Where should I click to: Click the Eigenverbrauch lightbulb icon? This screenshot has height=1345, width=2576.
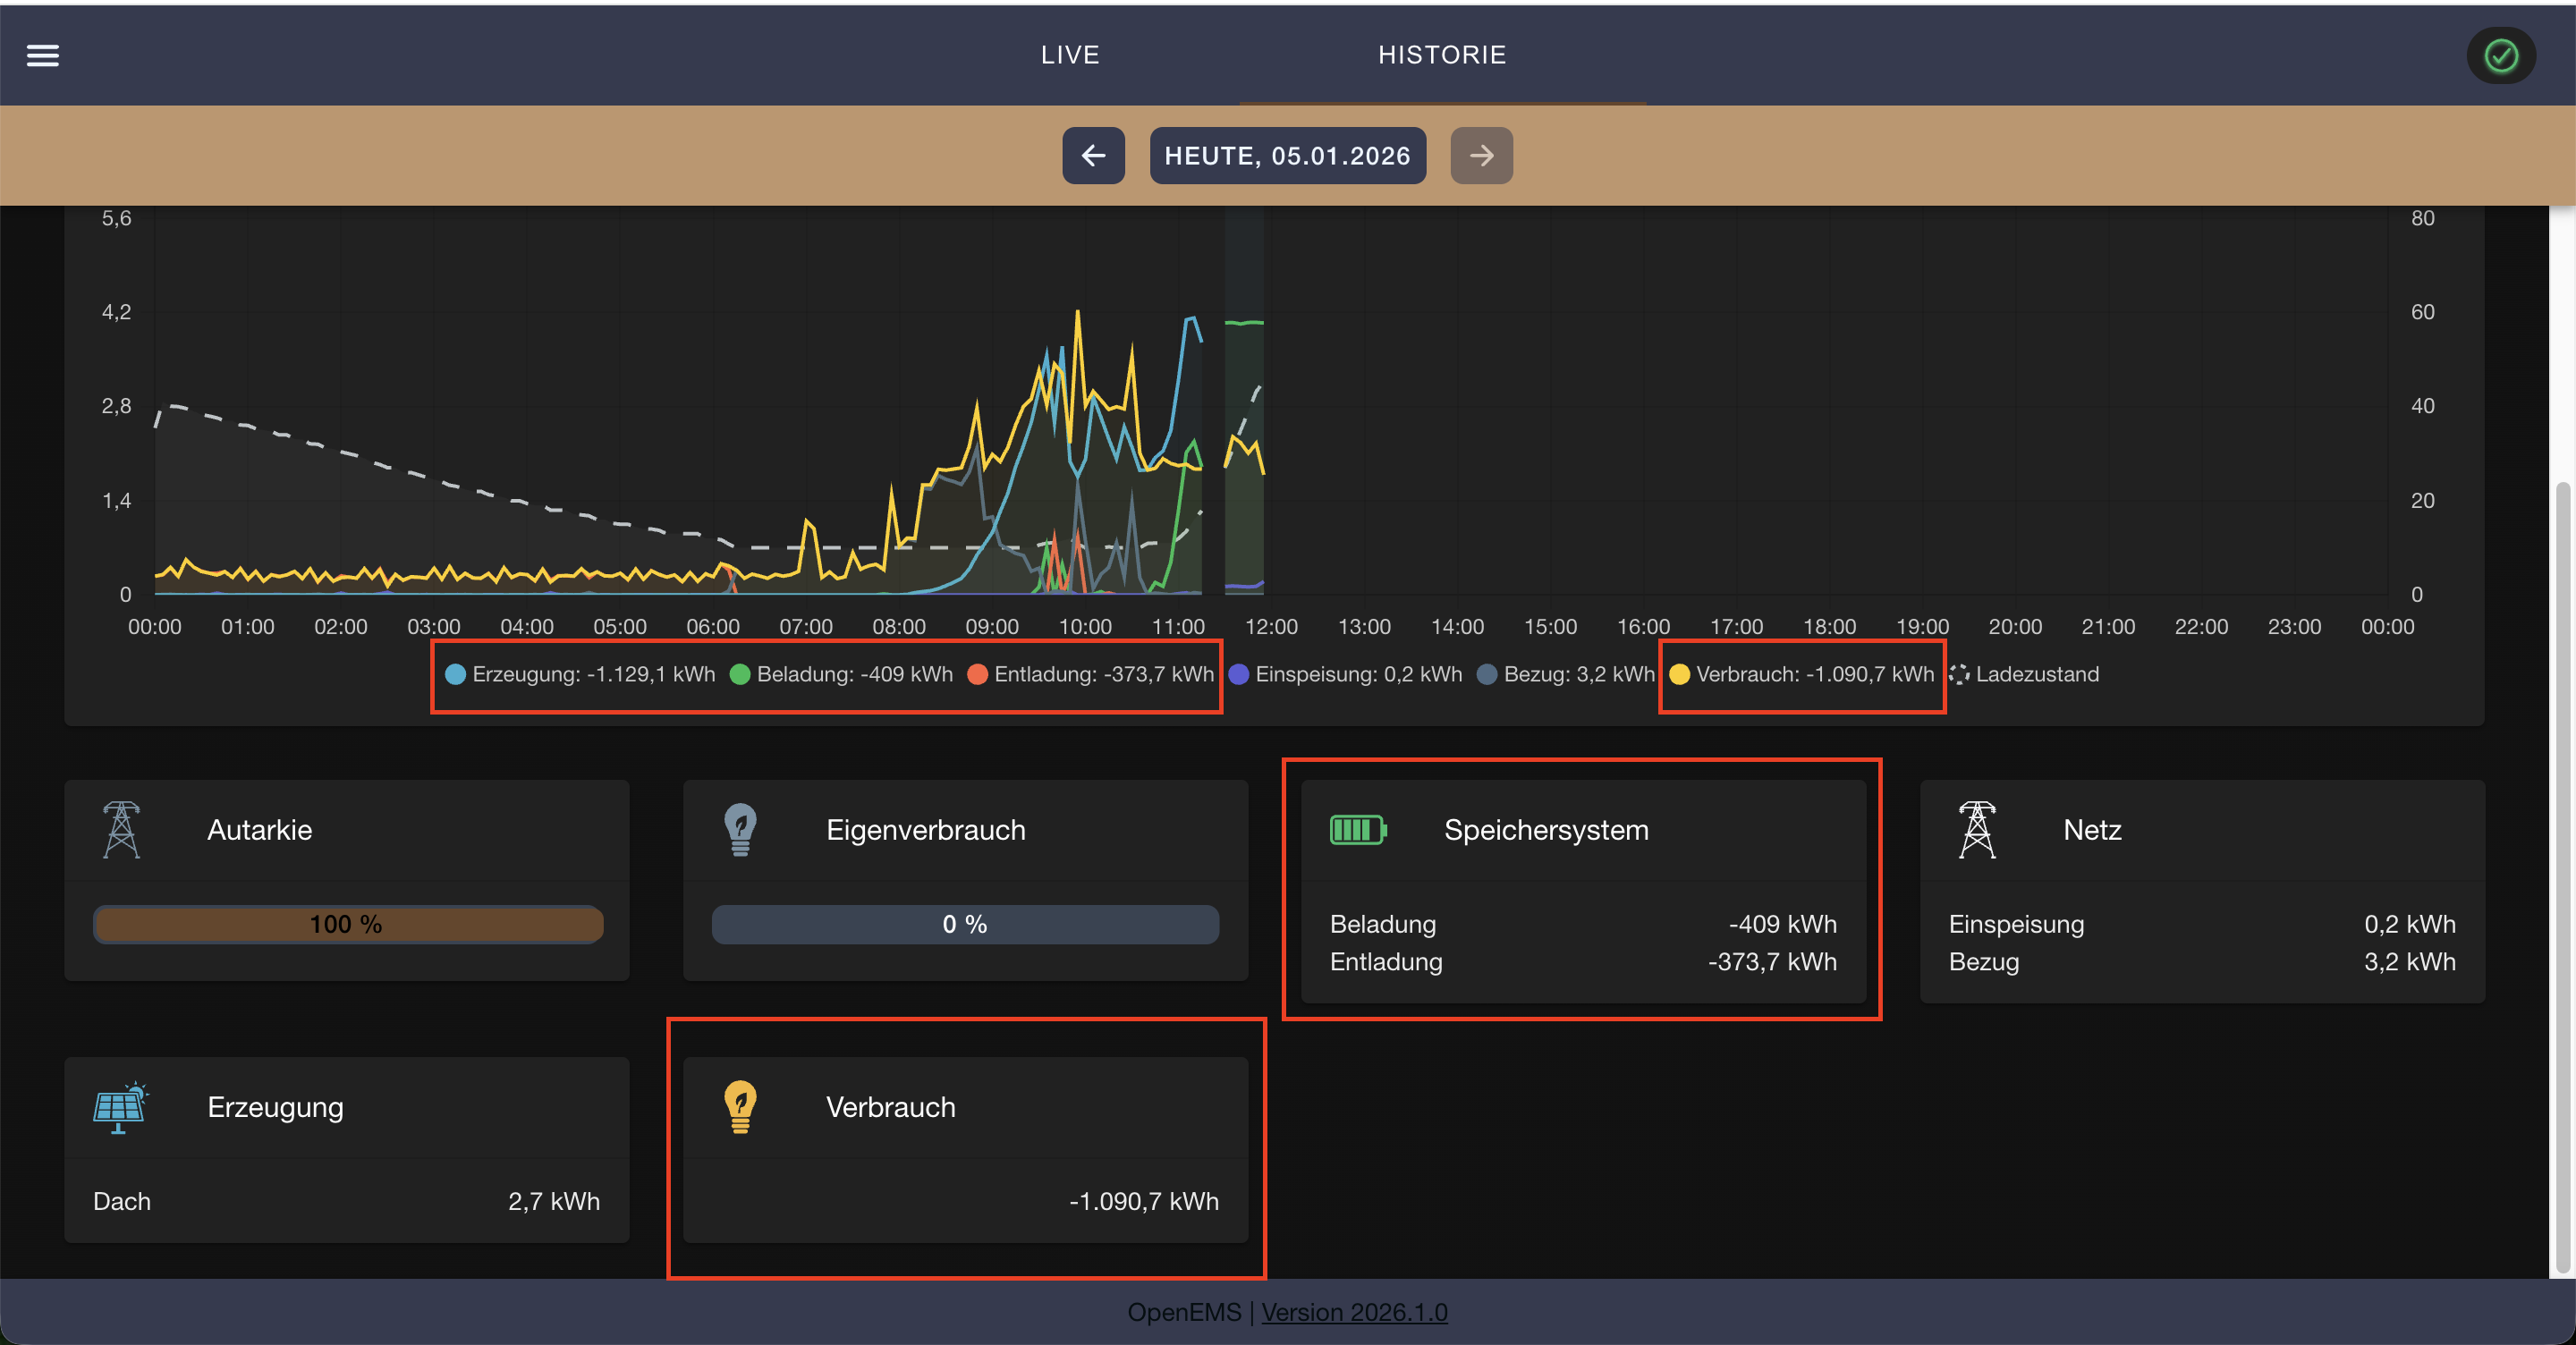(740, 829)
